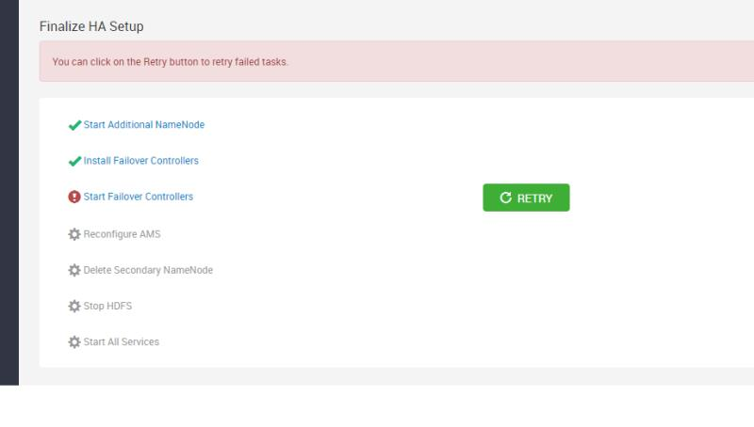
Task: Click the green RETRY button
Action: (x=526, y=198)
